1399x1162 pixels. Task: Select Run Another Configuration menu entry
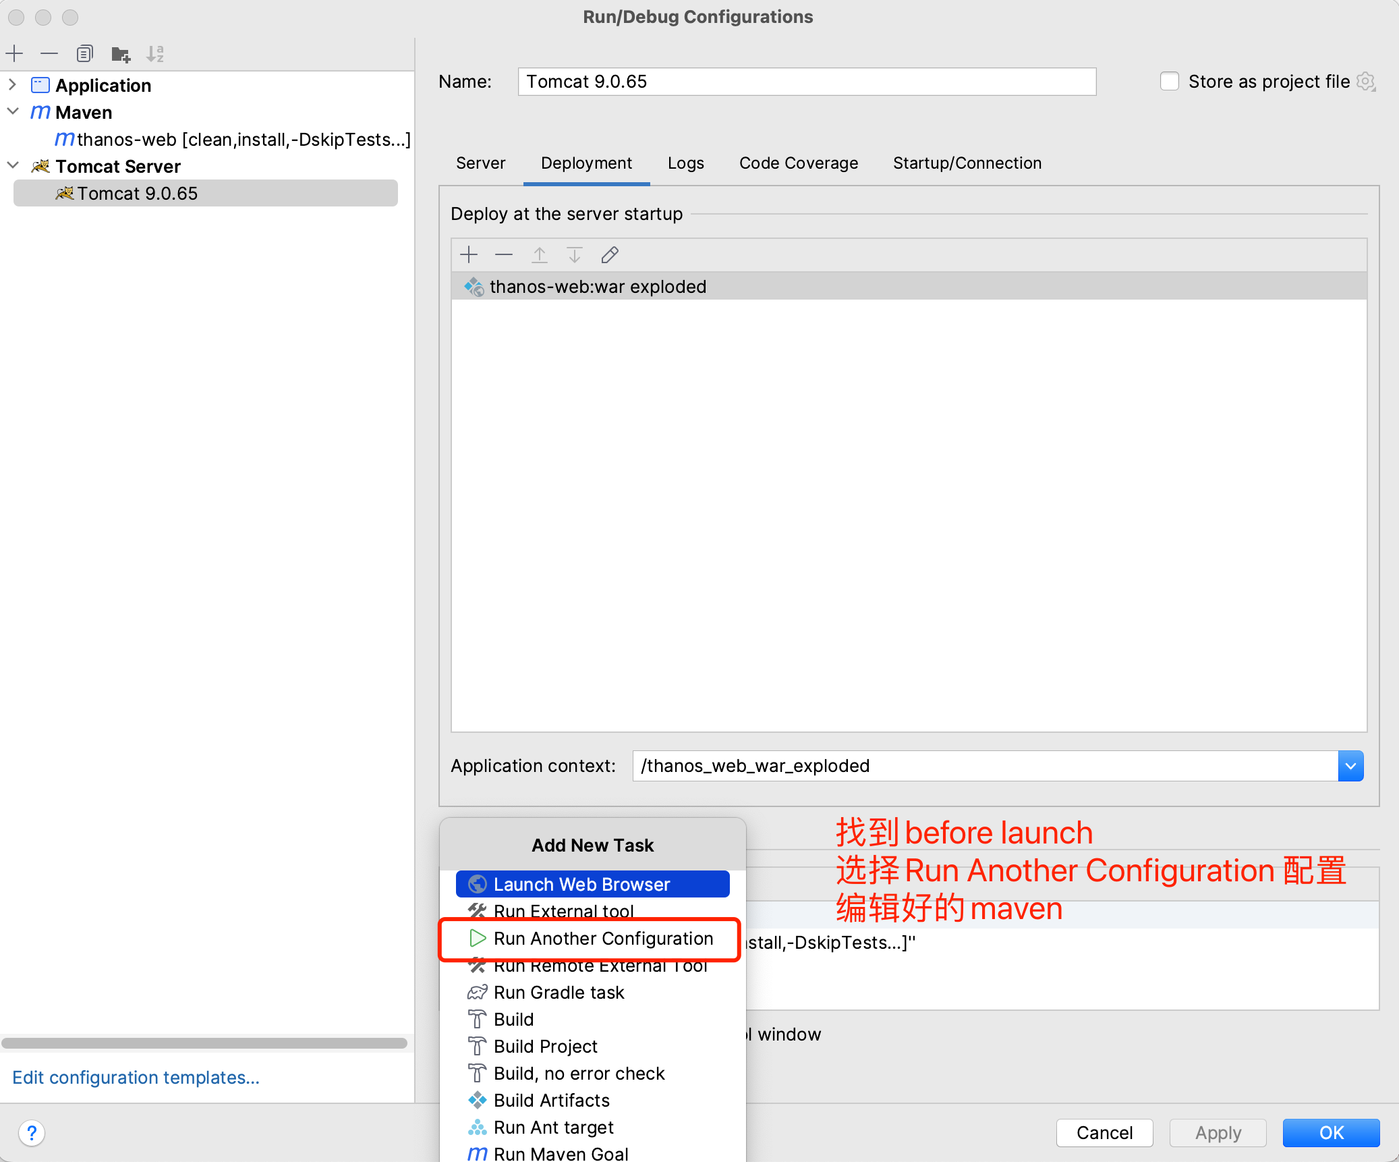603,939
